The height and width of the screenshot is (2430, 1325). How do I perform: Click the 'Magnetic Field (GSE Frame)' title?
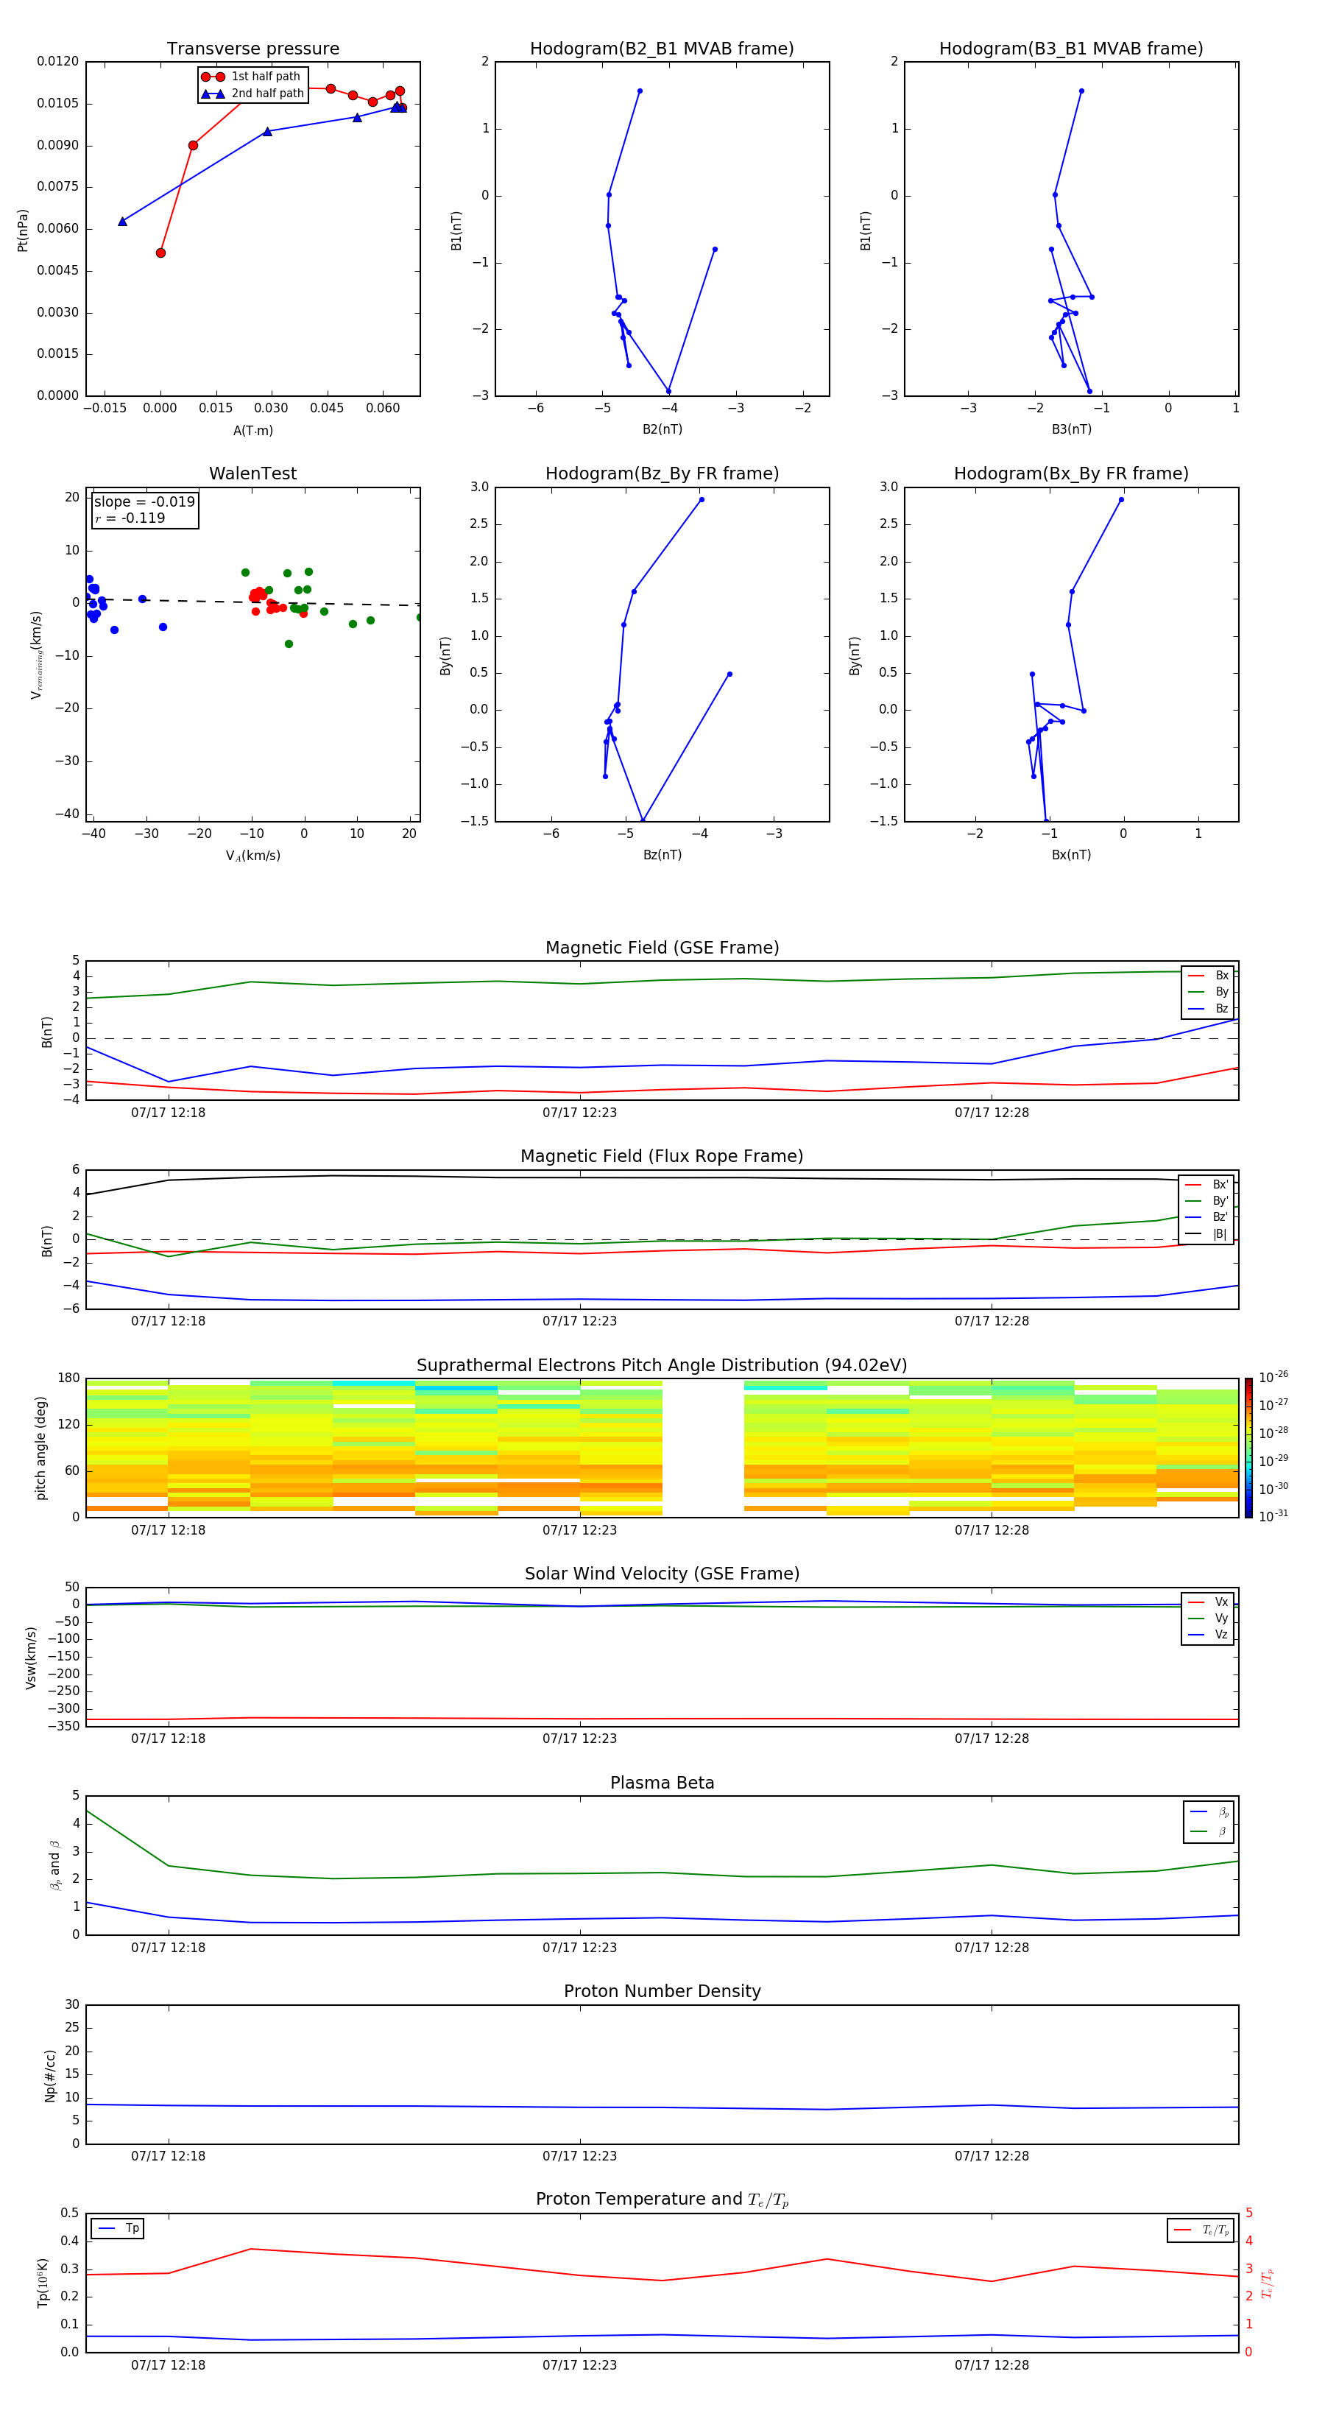[662, 948]
